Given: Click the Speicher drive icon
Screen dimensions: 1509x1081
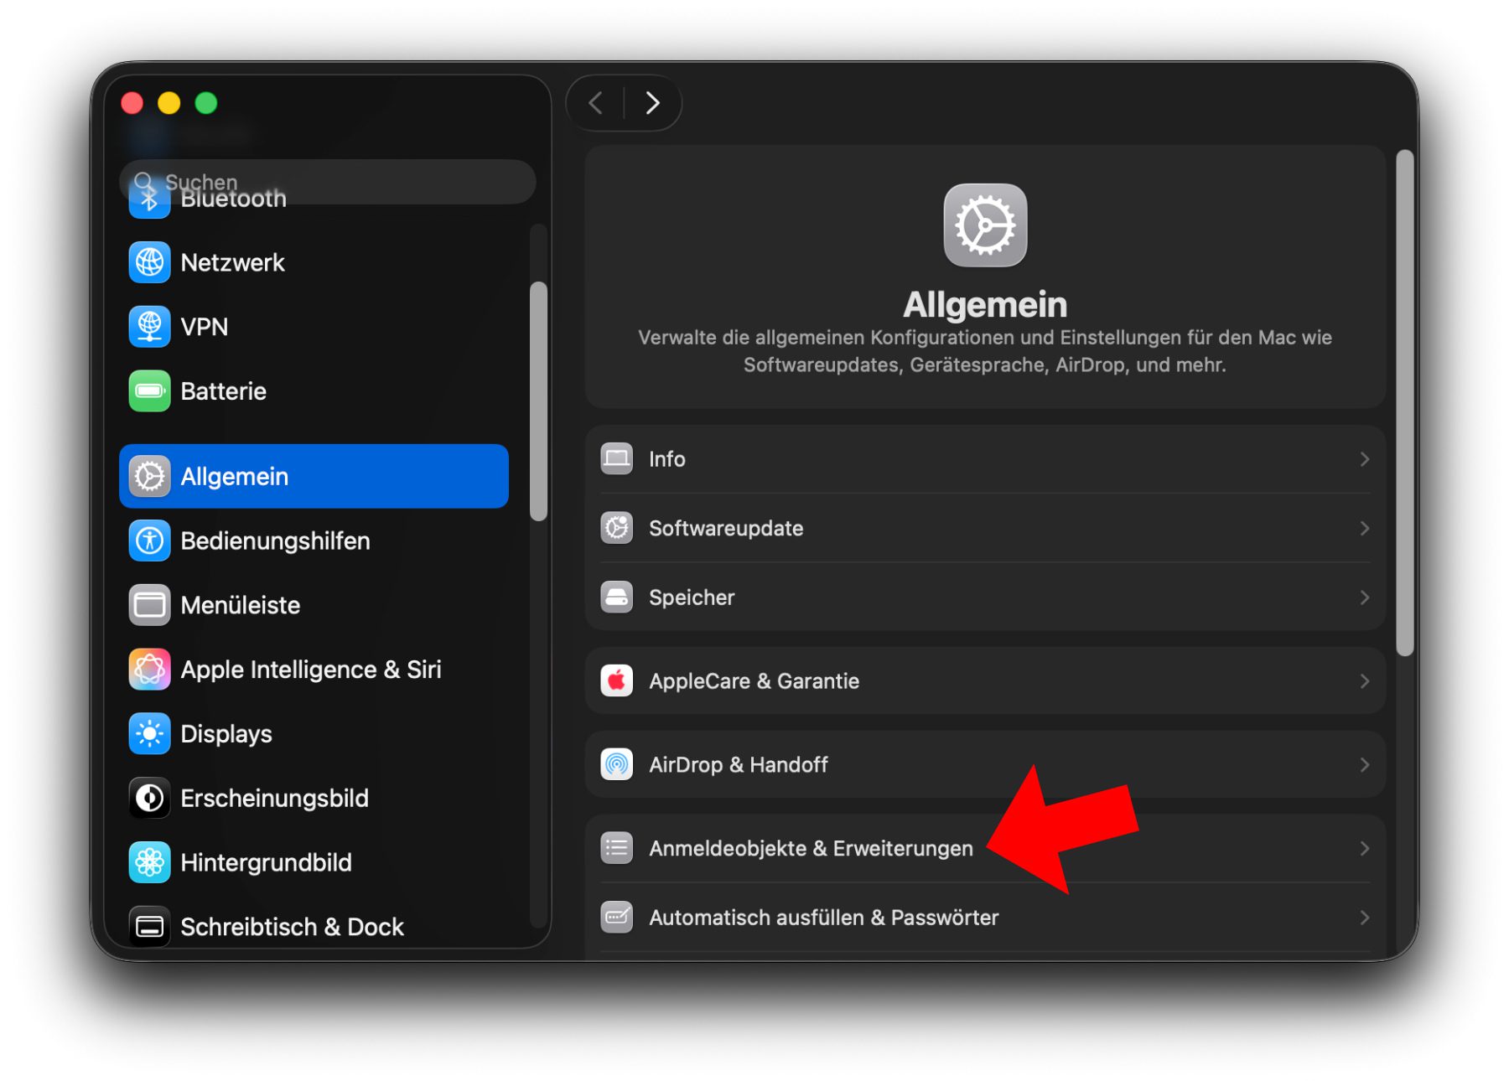Looking at the screenshot, I should (617, 597).
